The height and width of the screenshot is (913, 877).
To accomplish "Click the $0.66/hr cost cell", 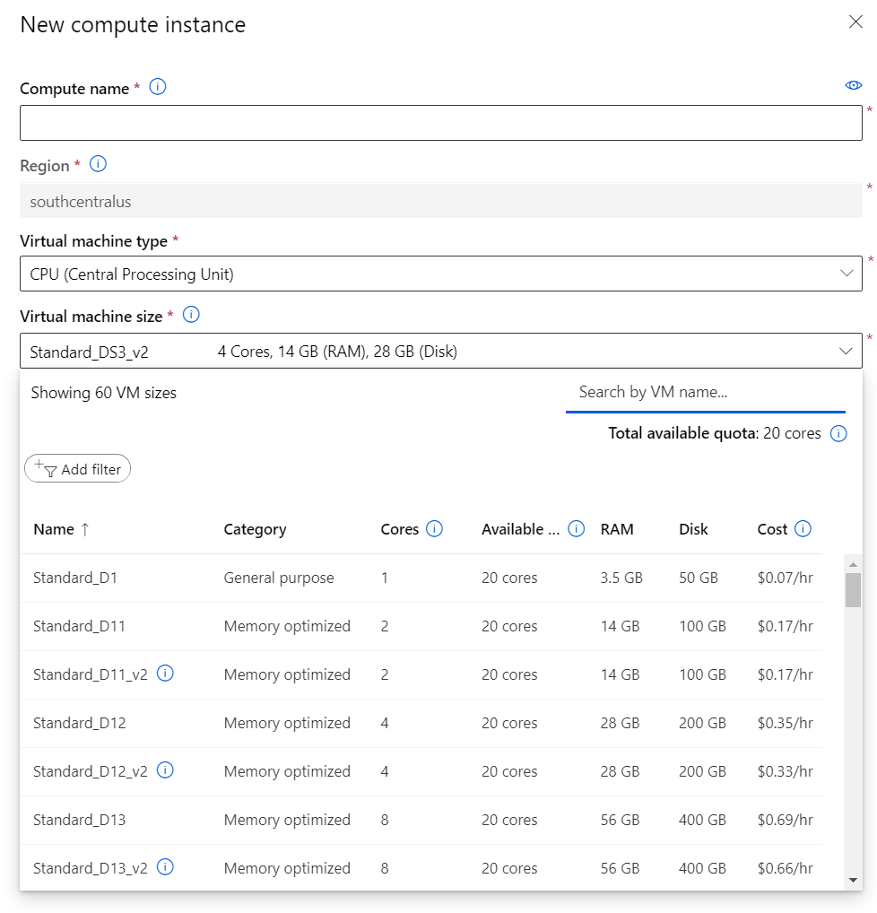I will [x=785, y=867].
